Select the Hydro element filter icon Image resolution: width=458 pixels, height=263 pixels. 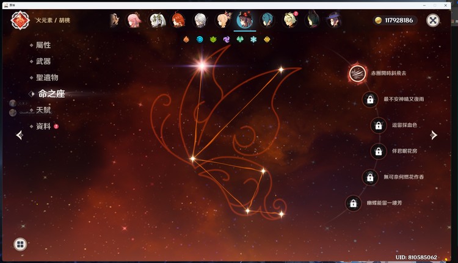pyautogui.click(x=200, y=39)
